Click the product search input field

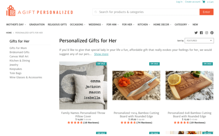146,12
